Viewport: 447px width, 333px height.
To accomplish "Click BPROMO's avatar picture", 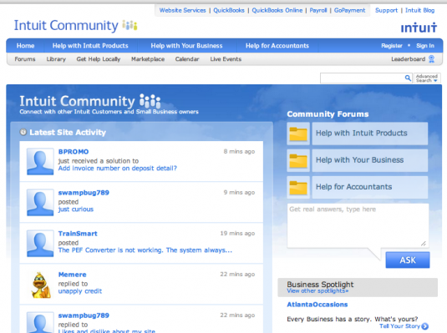I will [40, 162].
